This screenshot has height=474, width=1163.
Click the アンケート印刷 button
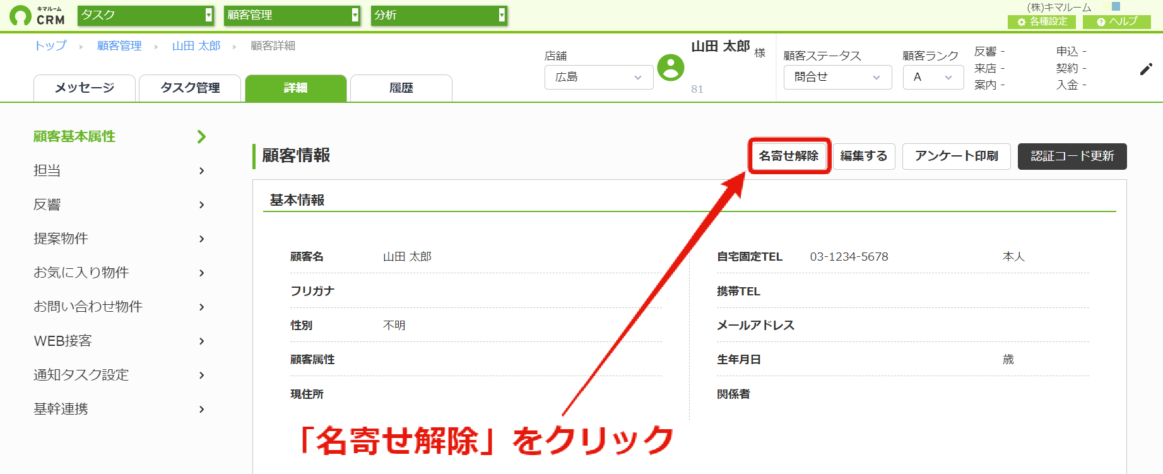click(x=957, y=156)
